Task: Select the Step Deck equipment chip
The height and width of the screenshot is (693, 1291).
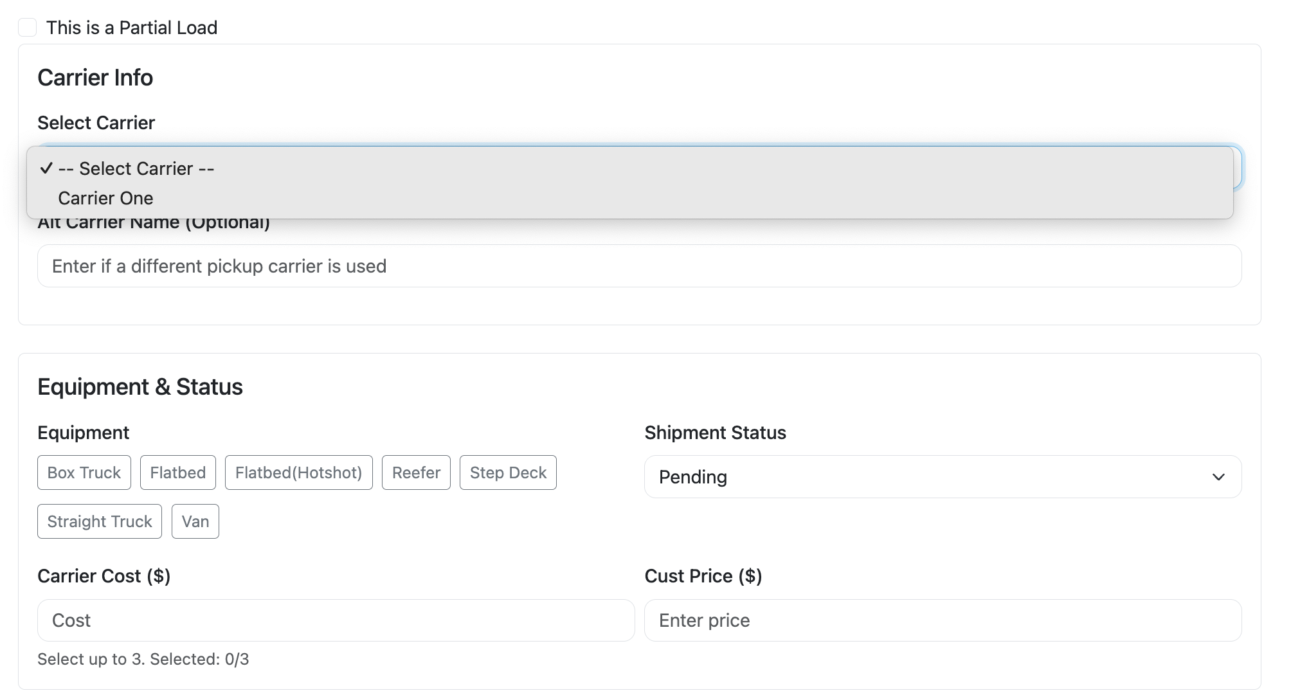Action: point(507,472)
